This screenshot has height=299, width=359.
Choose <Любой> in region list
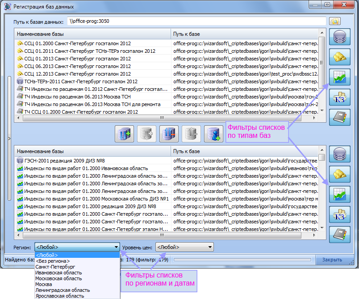click(x=77, y=255)
